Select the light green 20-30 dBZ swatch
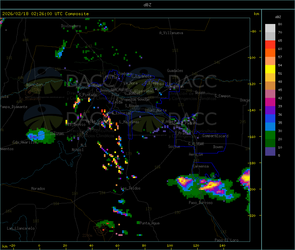The height and width of the screenshot is (250, 295). click(270, 135)
